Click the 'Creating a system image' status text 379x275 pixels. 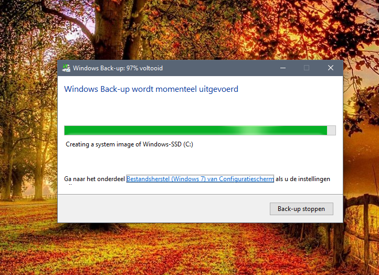pyautogui.click(x=129, y=144)
